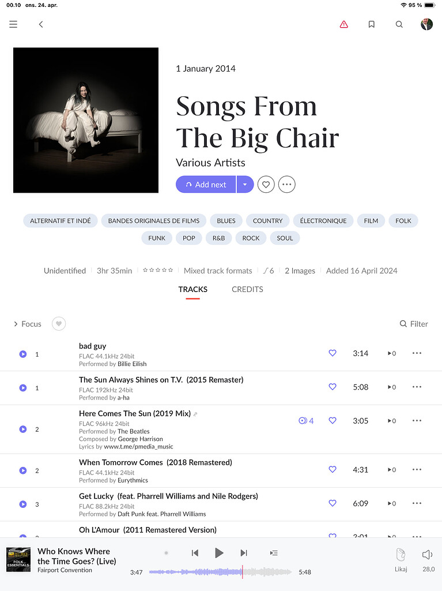
Task: Open album options via the ellipsis button
Action: pos(286,184)
